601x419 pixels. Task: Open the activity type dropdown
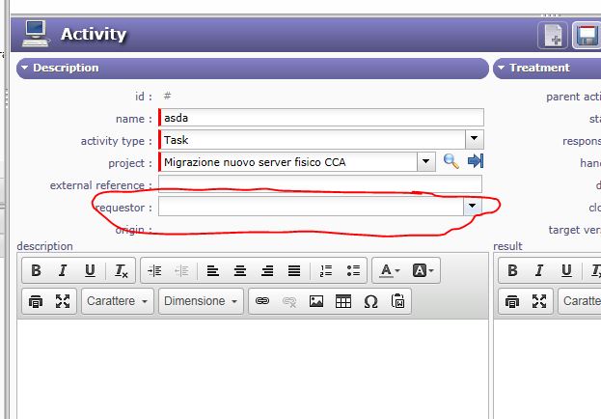point(475,140)
